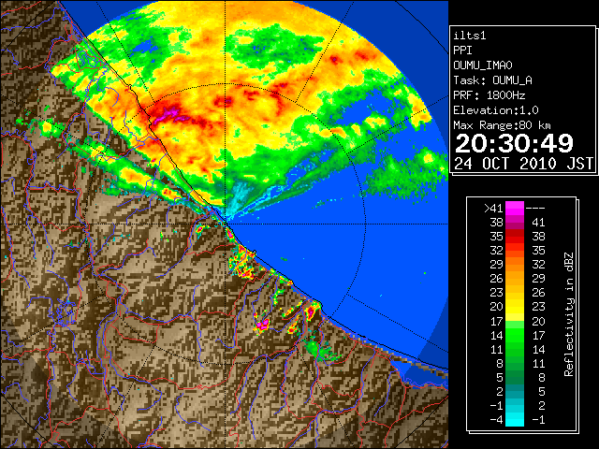Image resolution: width=599 pixels, height=449 pixels.
Task: Select the "Elevation:1.0" text
Action: coord(496,110)
